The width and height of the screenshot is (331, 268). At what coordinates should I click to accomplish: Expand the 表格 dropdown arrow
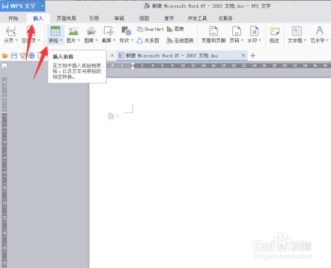[61, 40]
